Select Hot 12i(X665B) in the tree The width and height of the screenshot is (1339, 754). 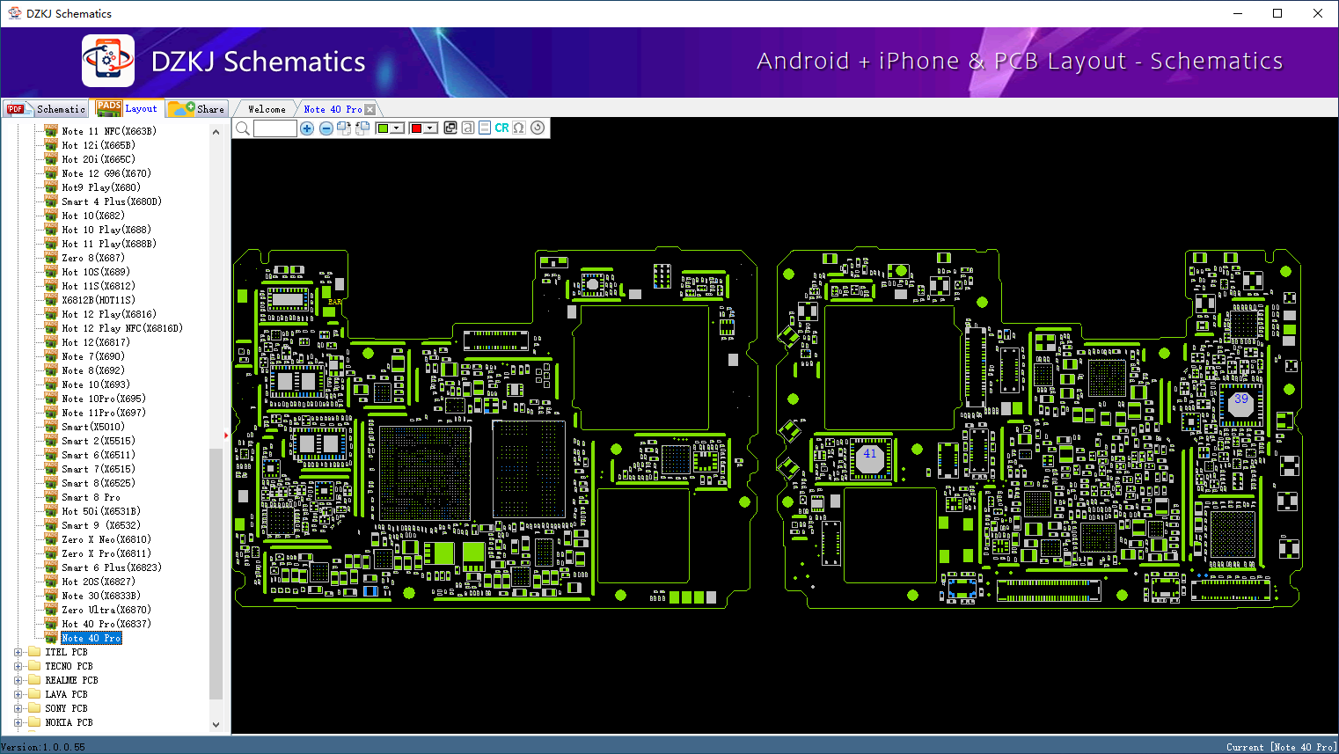coord(99,145)
